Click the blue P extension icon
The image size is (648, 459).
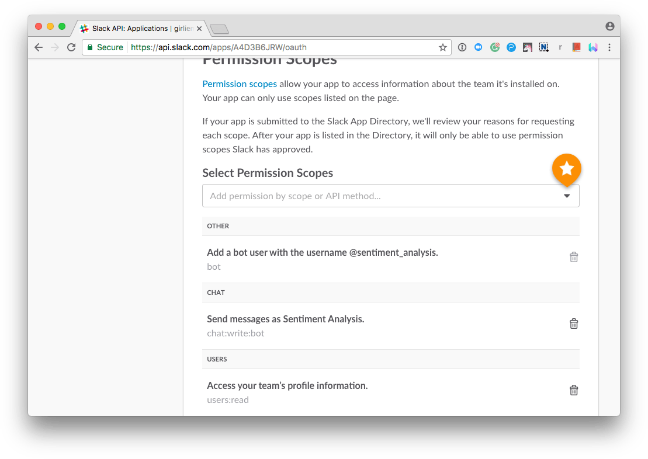pos(511,47)
